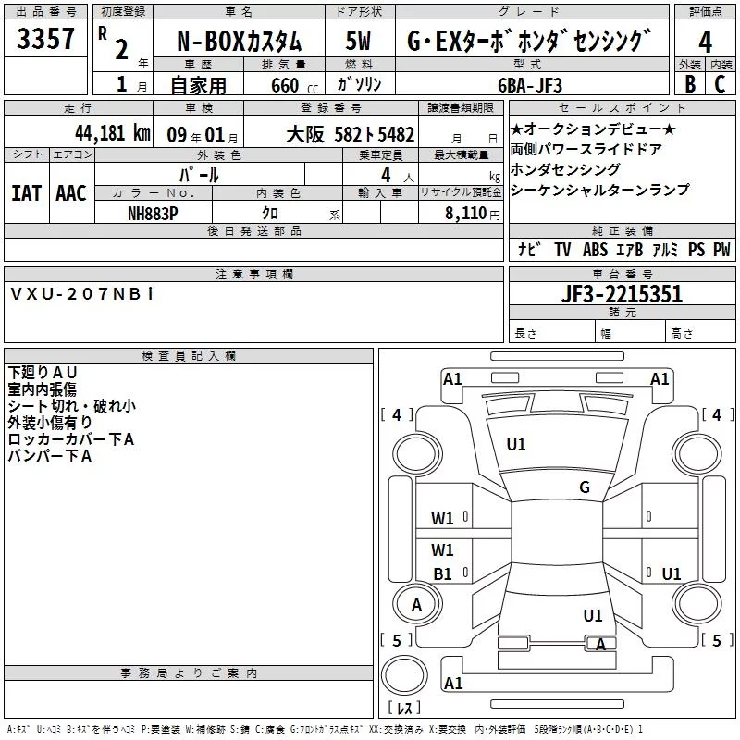This screenshot has width=740, height=740.
Task: Click the PW equipment label
Action: click(x=721, y=249)
